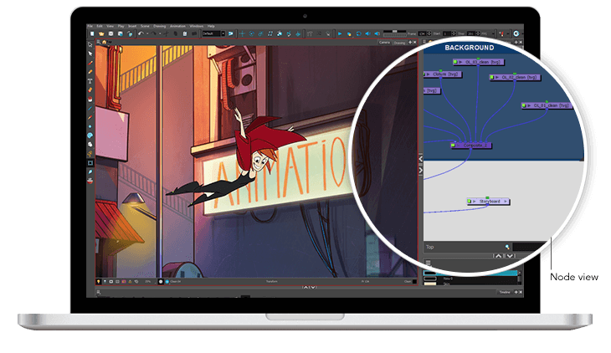Viewport: 611px width, 353px height.
Task: Select the arrow Select tool in left toolbar
Action: (x=90, y=54)
